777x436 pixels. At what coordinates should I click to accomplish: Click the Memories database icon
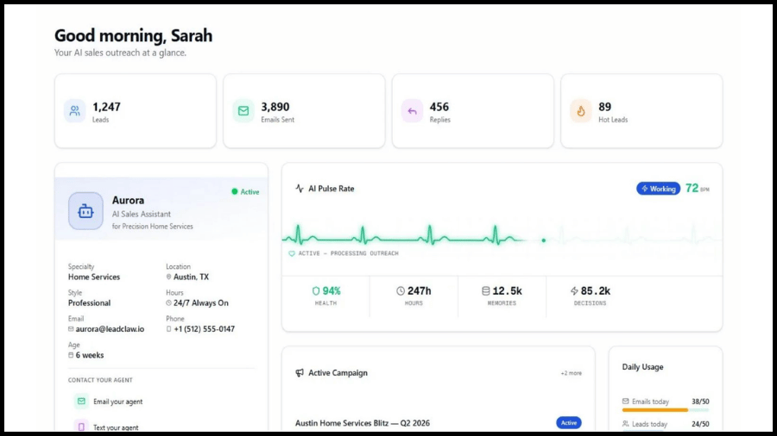tap(485, 290)
